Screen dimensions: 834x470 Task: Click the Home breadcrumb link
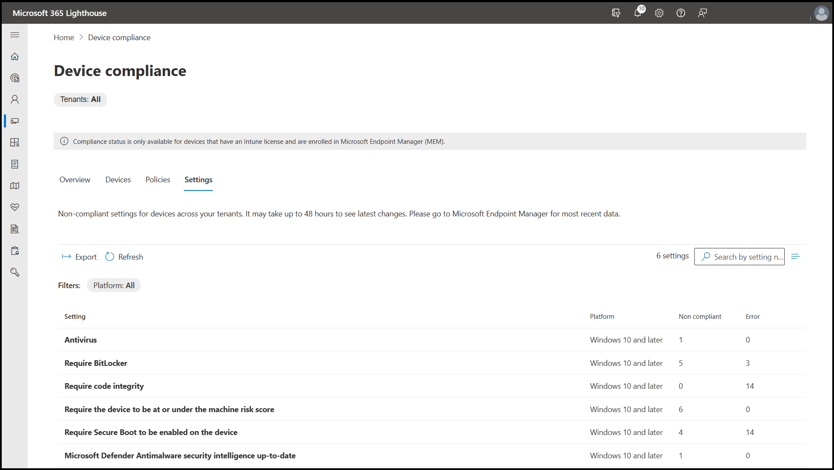click(x=64, y=38)
